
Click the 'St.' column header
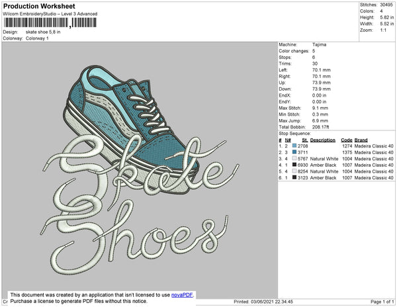pos(305,140)
